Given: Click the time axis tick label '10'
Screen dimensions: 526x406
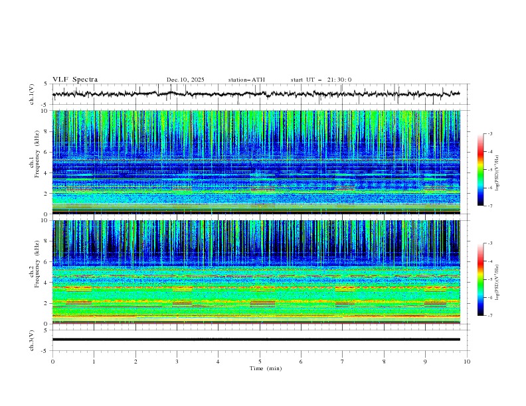Looking at the screenshot, I should (467, 362).
